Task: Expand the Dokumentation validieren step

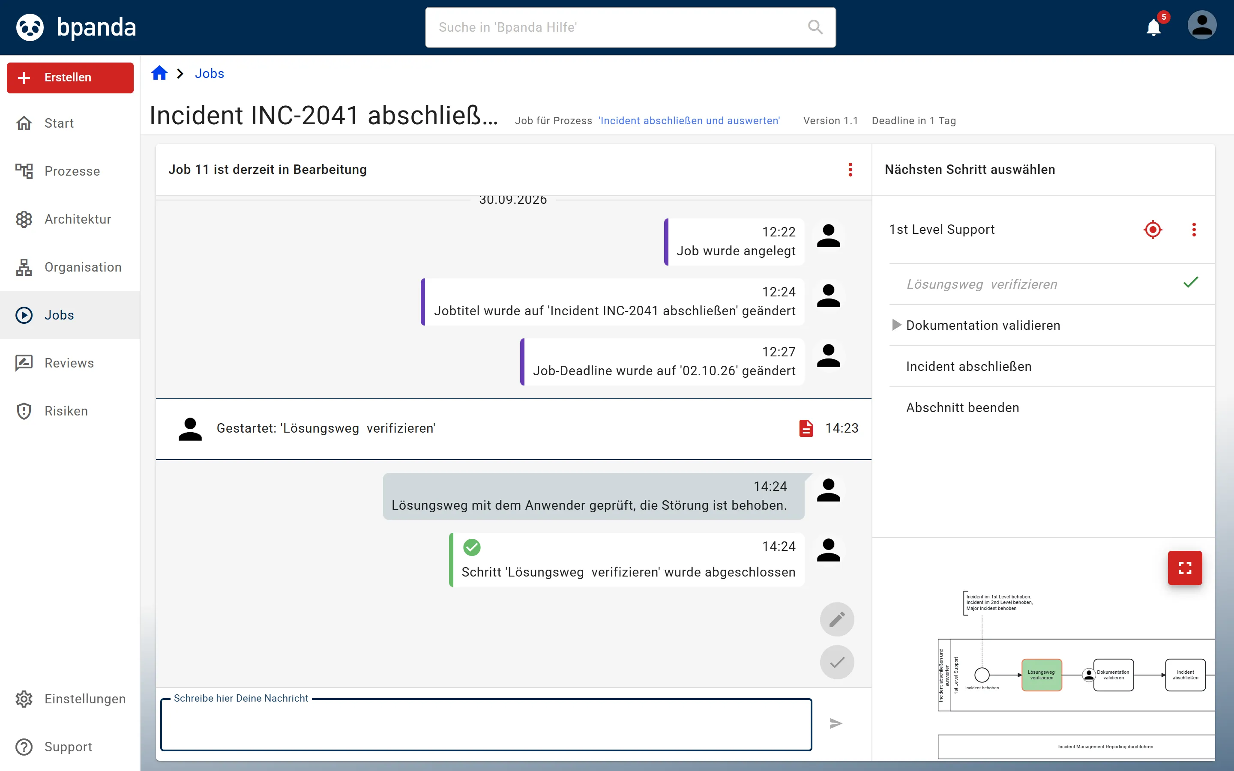Action: tap(896, 325)
